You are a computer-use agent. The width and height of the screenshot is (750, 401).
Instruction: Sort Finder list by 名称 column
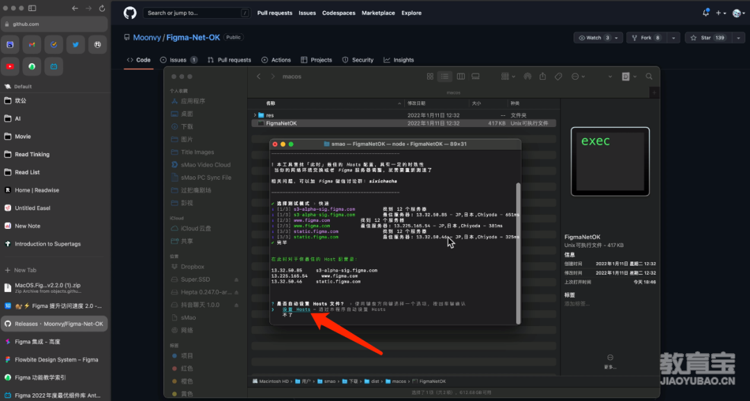271,103
